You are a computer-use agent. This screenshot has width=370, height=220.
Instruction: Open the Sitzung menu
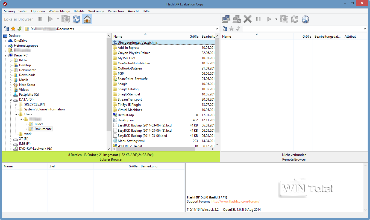[10, 11]
